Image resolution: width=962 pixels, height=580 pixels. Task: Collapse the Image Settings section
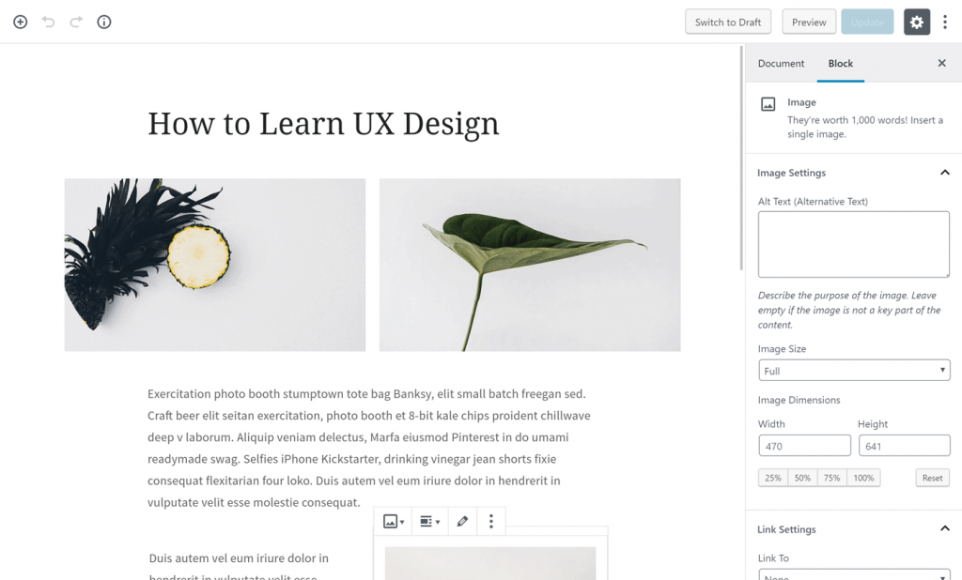pyautogui.click(x=944, y=173)
